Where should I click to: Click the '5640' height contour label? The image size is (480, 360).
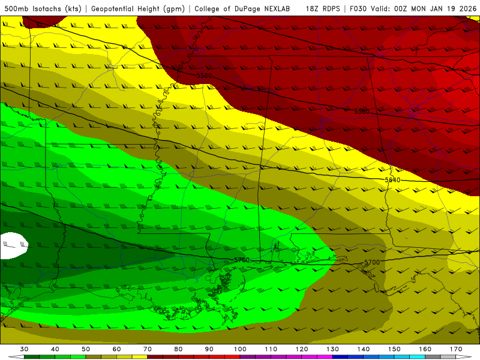[x=392, y=180]
